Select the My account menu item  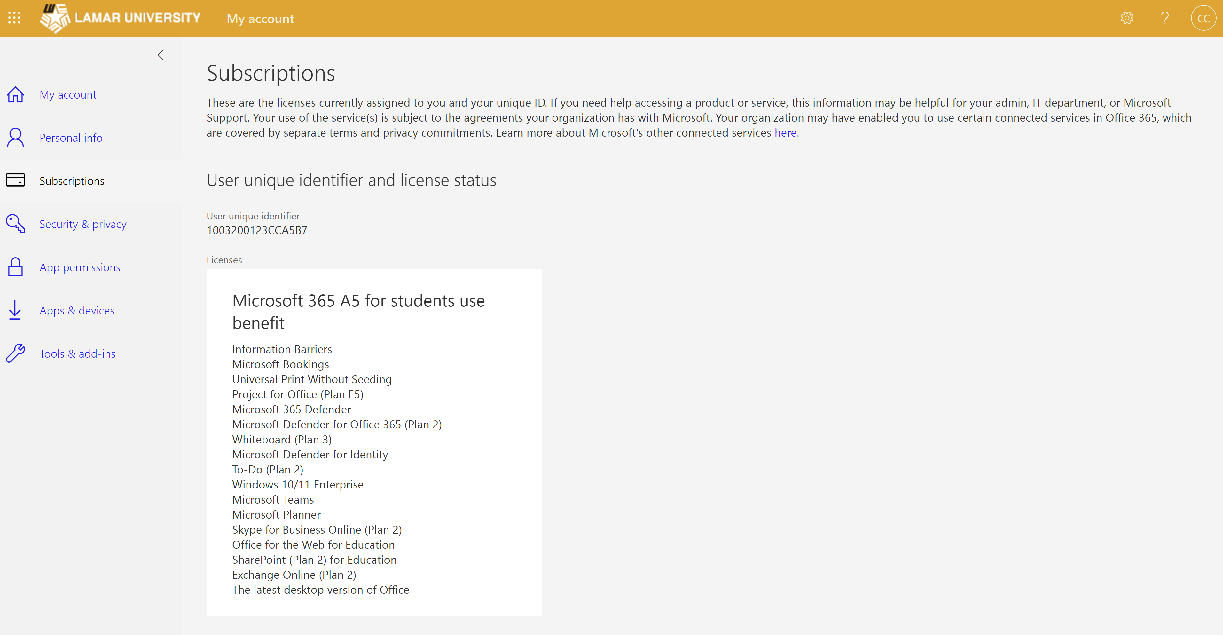(x=68, y=94)
